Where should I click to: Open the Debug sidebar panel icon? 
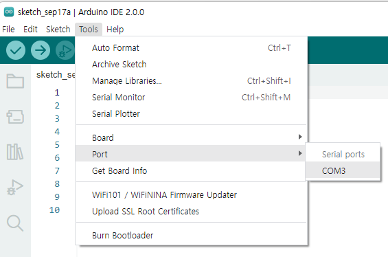point(15,188)
